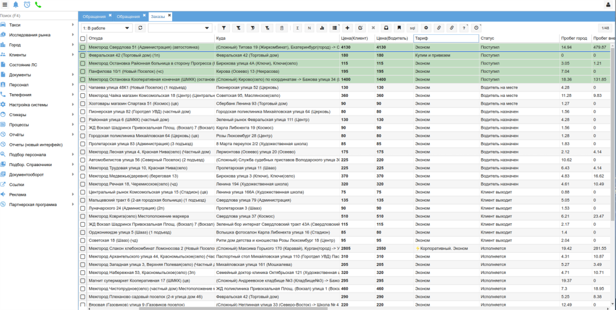
Task: Open the hamburger main menu icon
Action: [5, 5]
